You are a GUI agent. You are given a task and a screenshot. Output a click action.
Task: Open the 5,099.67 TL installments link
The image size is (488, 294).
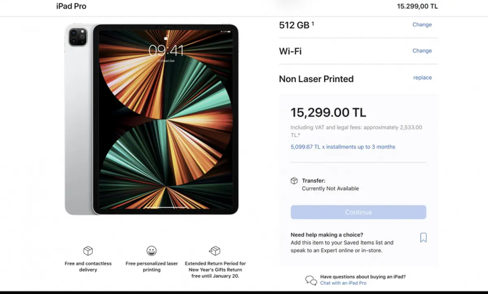(343, 147)
